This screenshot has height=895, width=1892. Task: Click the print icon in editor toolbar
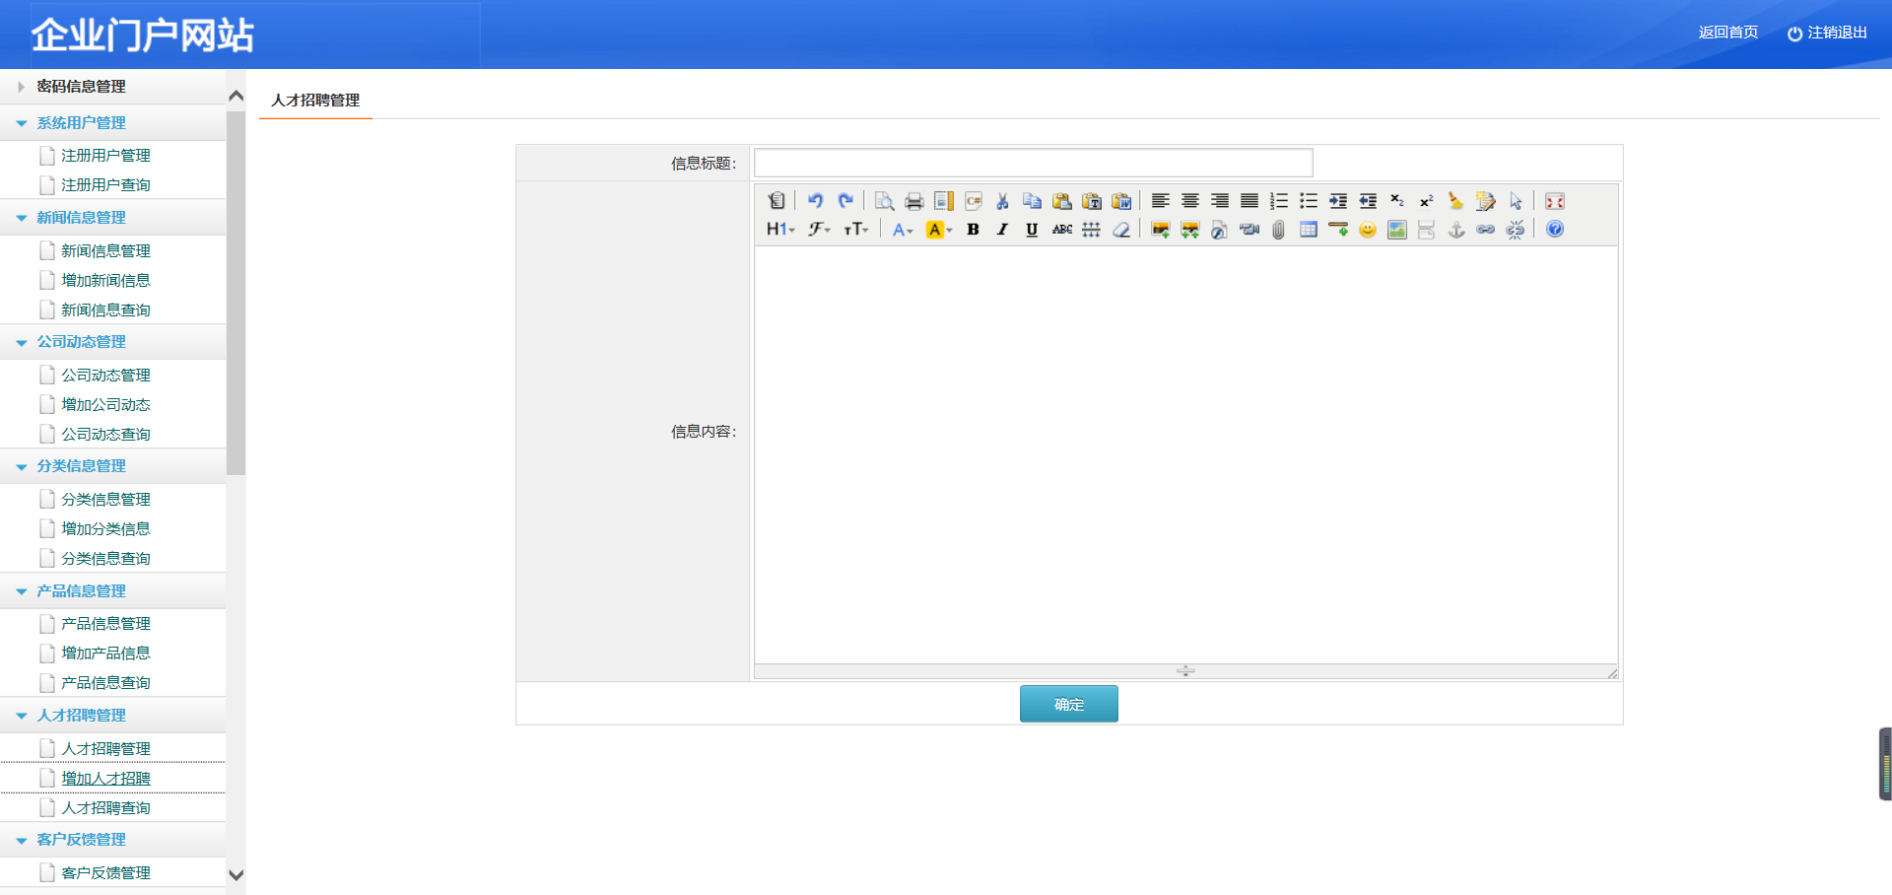[x=913, y=201]
